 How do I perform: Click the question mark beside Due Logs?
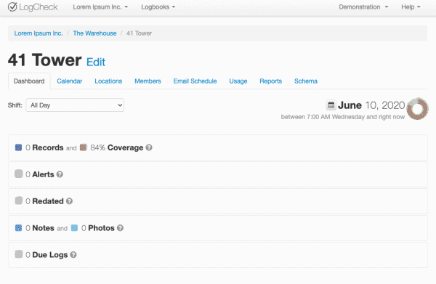tap(73, 254)
